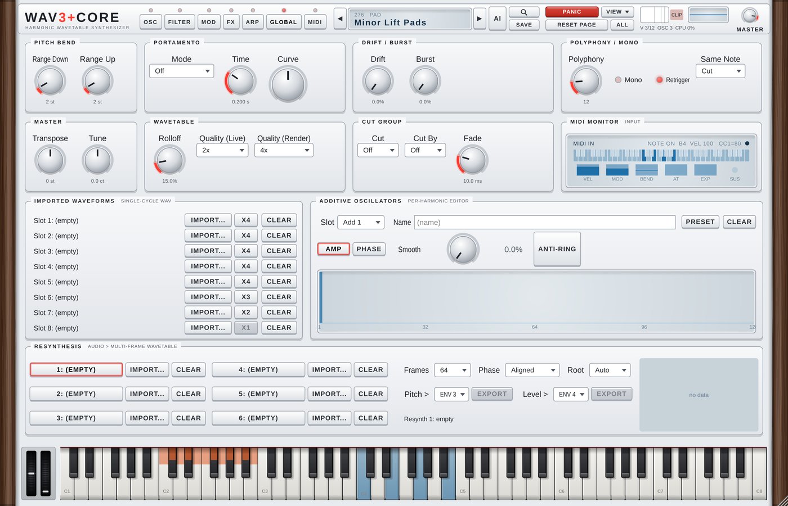Click the additive oscillator Name field
Screen dimensions: 788x506
(x=544, y=222)
